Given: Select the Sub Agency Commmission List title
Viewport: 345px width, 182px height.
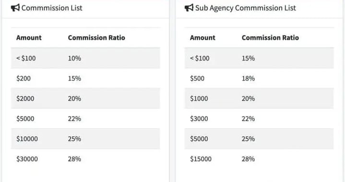Looking at the screenshot, I should pos(246,8).
